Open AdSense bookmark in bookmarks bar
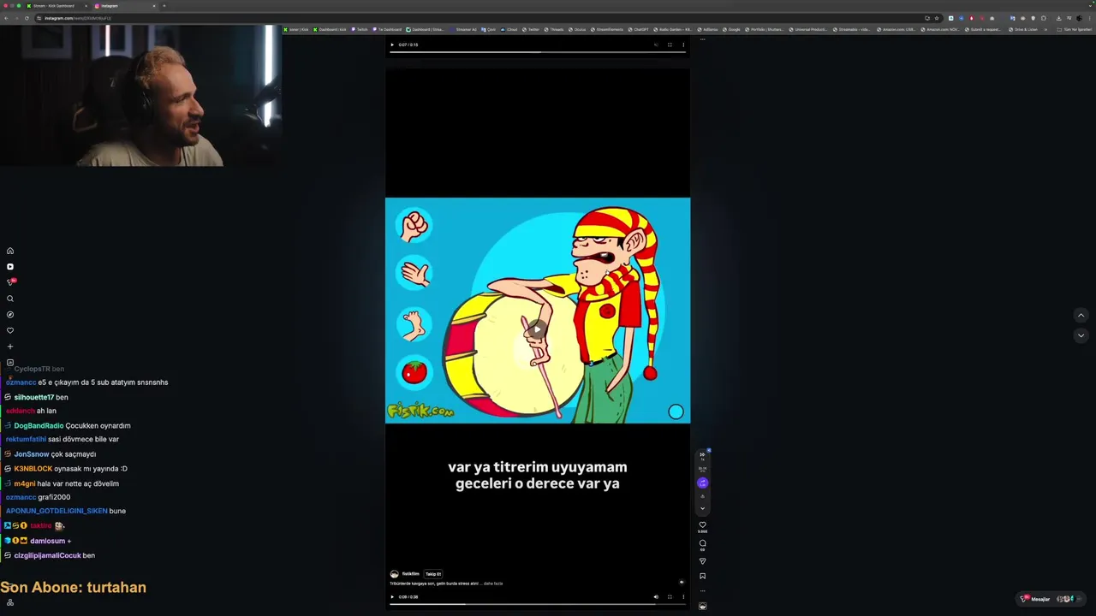Viewport: 1096px width, 616px height. (x=708, y=29)
